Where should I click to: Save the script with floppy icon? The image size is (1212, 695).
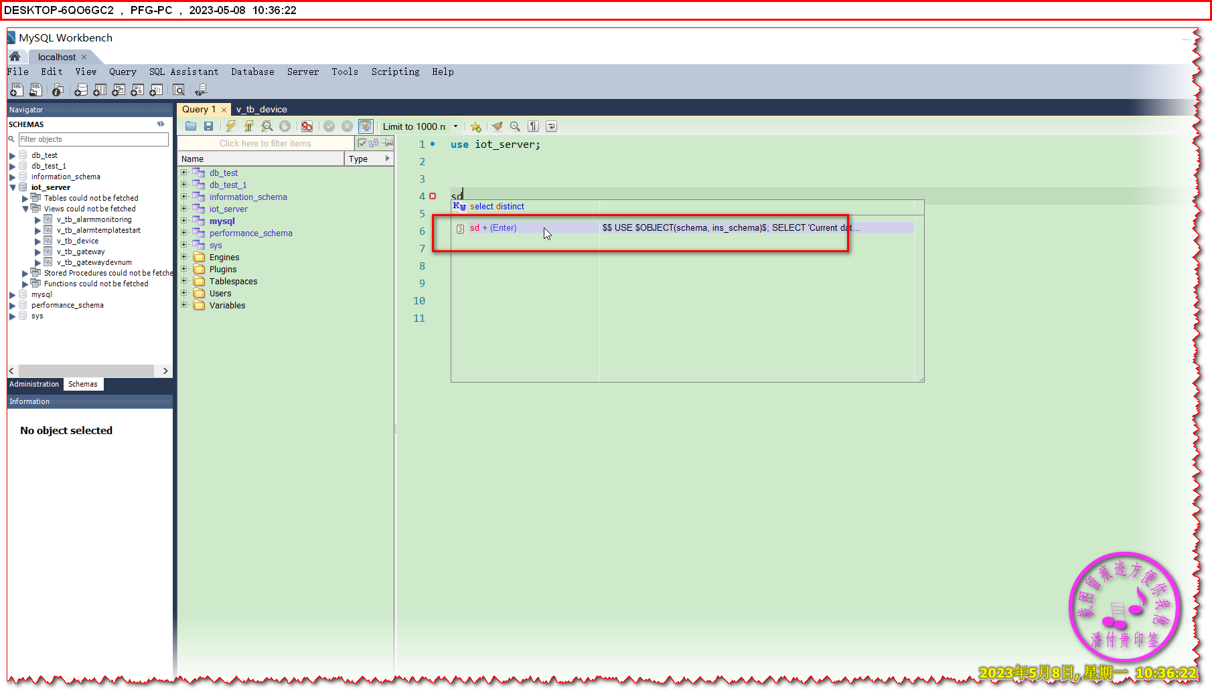click(208, 126)
